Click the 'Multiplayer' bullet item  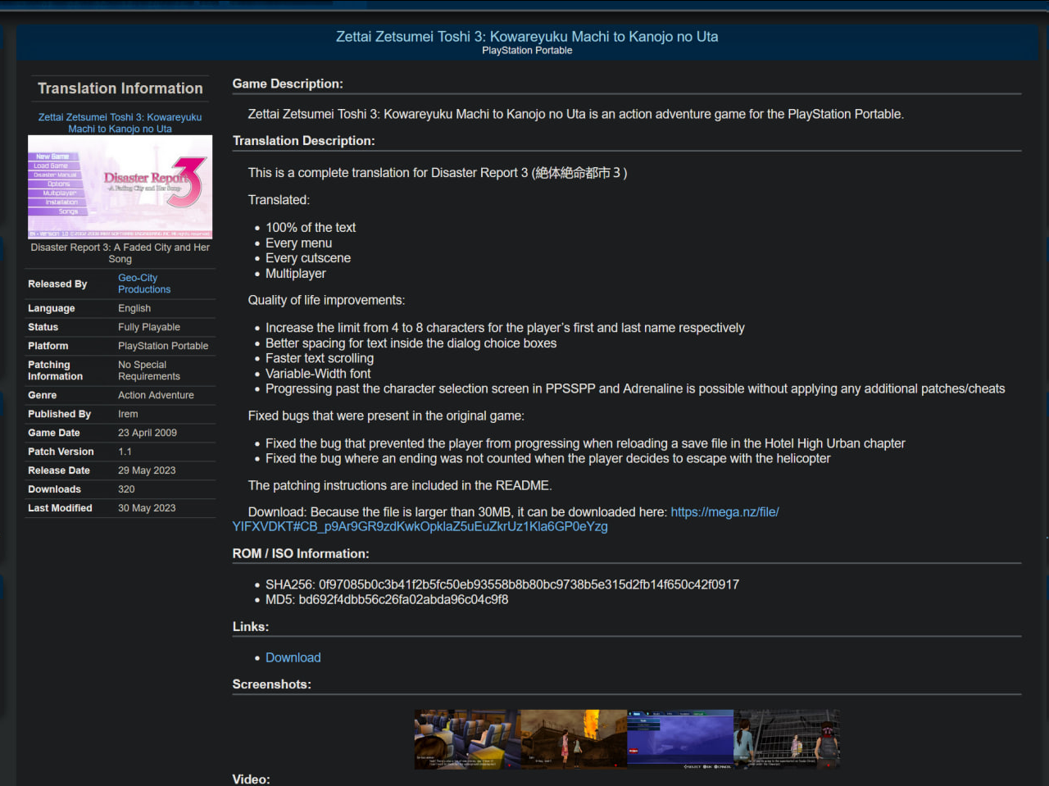coord(296,274)
